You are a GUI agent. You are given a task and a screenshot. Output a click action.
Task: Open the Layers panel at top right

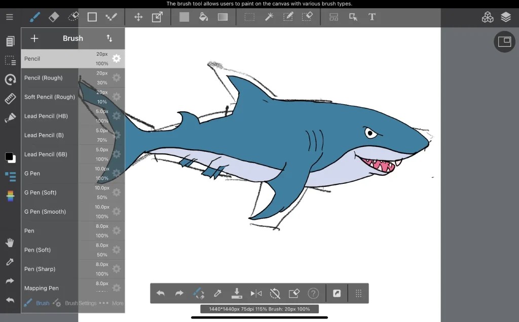pyautogui.click(x=505, y=17)
